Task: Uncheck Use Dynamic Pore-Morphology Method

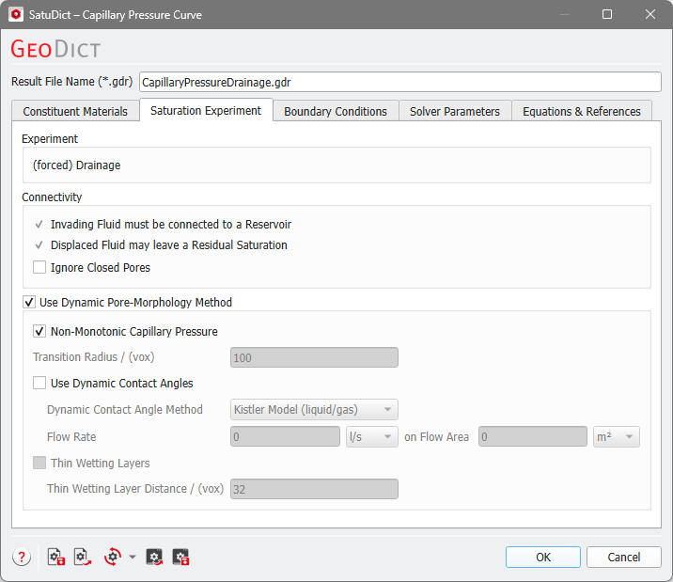Action: click(x=29, y=303)
